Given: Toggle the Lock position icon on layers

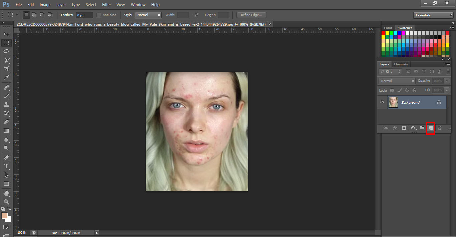Looking at the screenshot, I should (x=407, y=90).
